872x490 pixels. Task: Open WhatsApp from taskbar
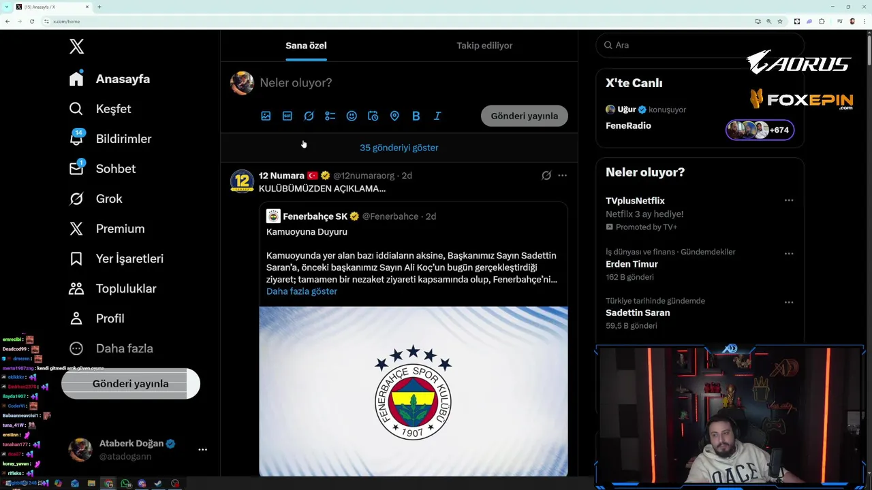[x=125, y=484]
